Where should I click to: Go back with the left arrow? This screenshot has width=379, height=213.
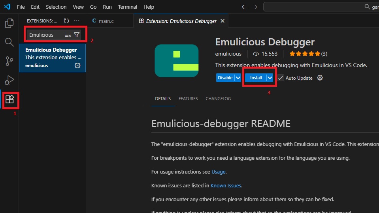click(244, 7)
